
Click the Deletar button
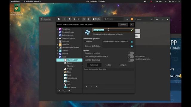click(x=96, y=19)
